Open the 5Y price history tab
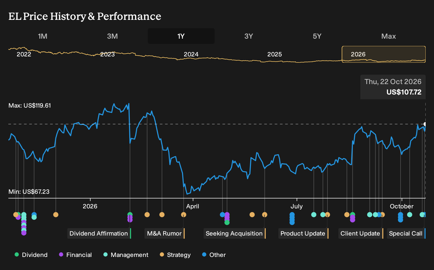 (317, 36)
